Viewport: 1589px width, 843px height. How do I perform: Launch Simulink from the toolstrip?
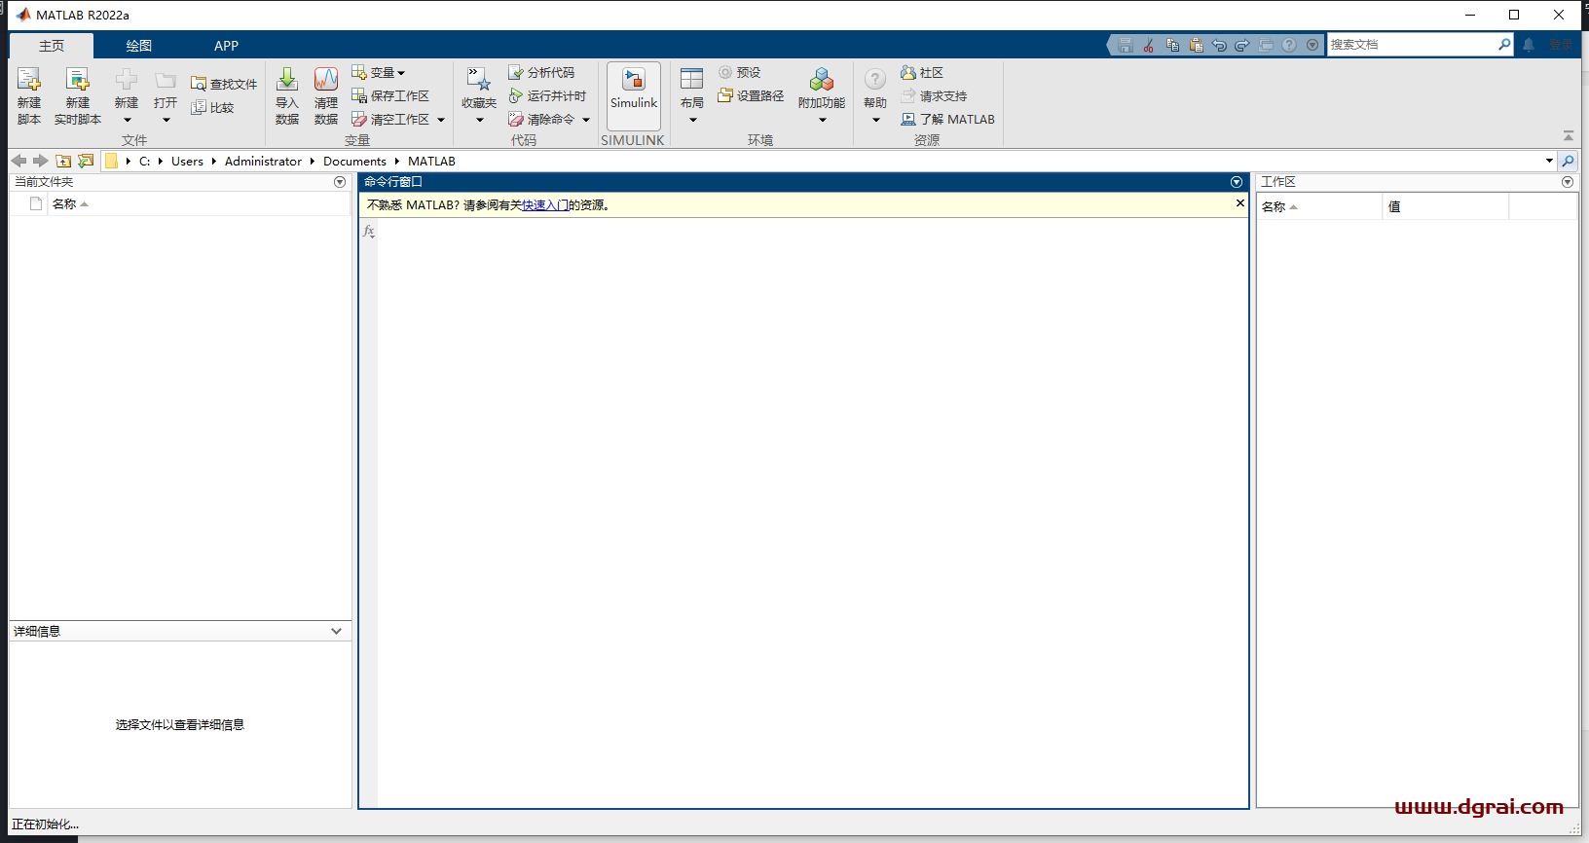point(634,95)
